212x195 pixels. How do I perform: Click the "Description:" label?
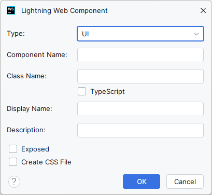pyautogui.click(x=26, y=130)
